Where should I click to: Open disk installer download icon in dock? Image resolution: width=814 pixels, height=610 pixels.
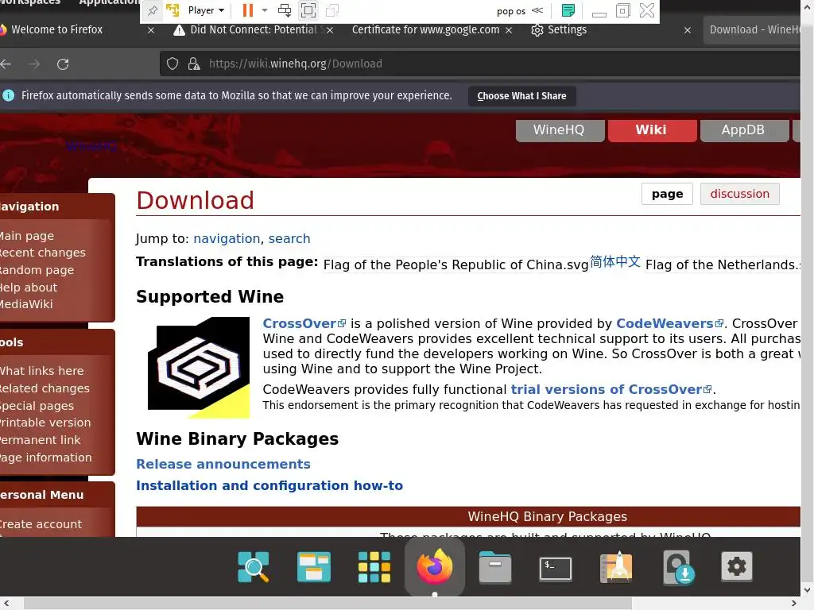coord(677,567)
